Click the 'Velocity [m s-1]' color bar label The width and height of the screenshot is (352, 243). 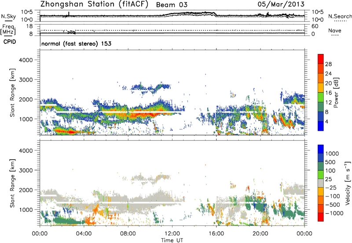click(x=348, y=183)
